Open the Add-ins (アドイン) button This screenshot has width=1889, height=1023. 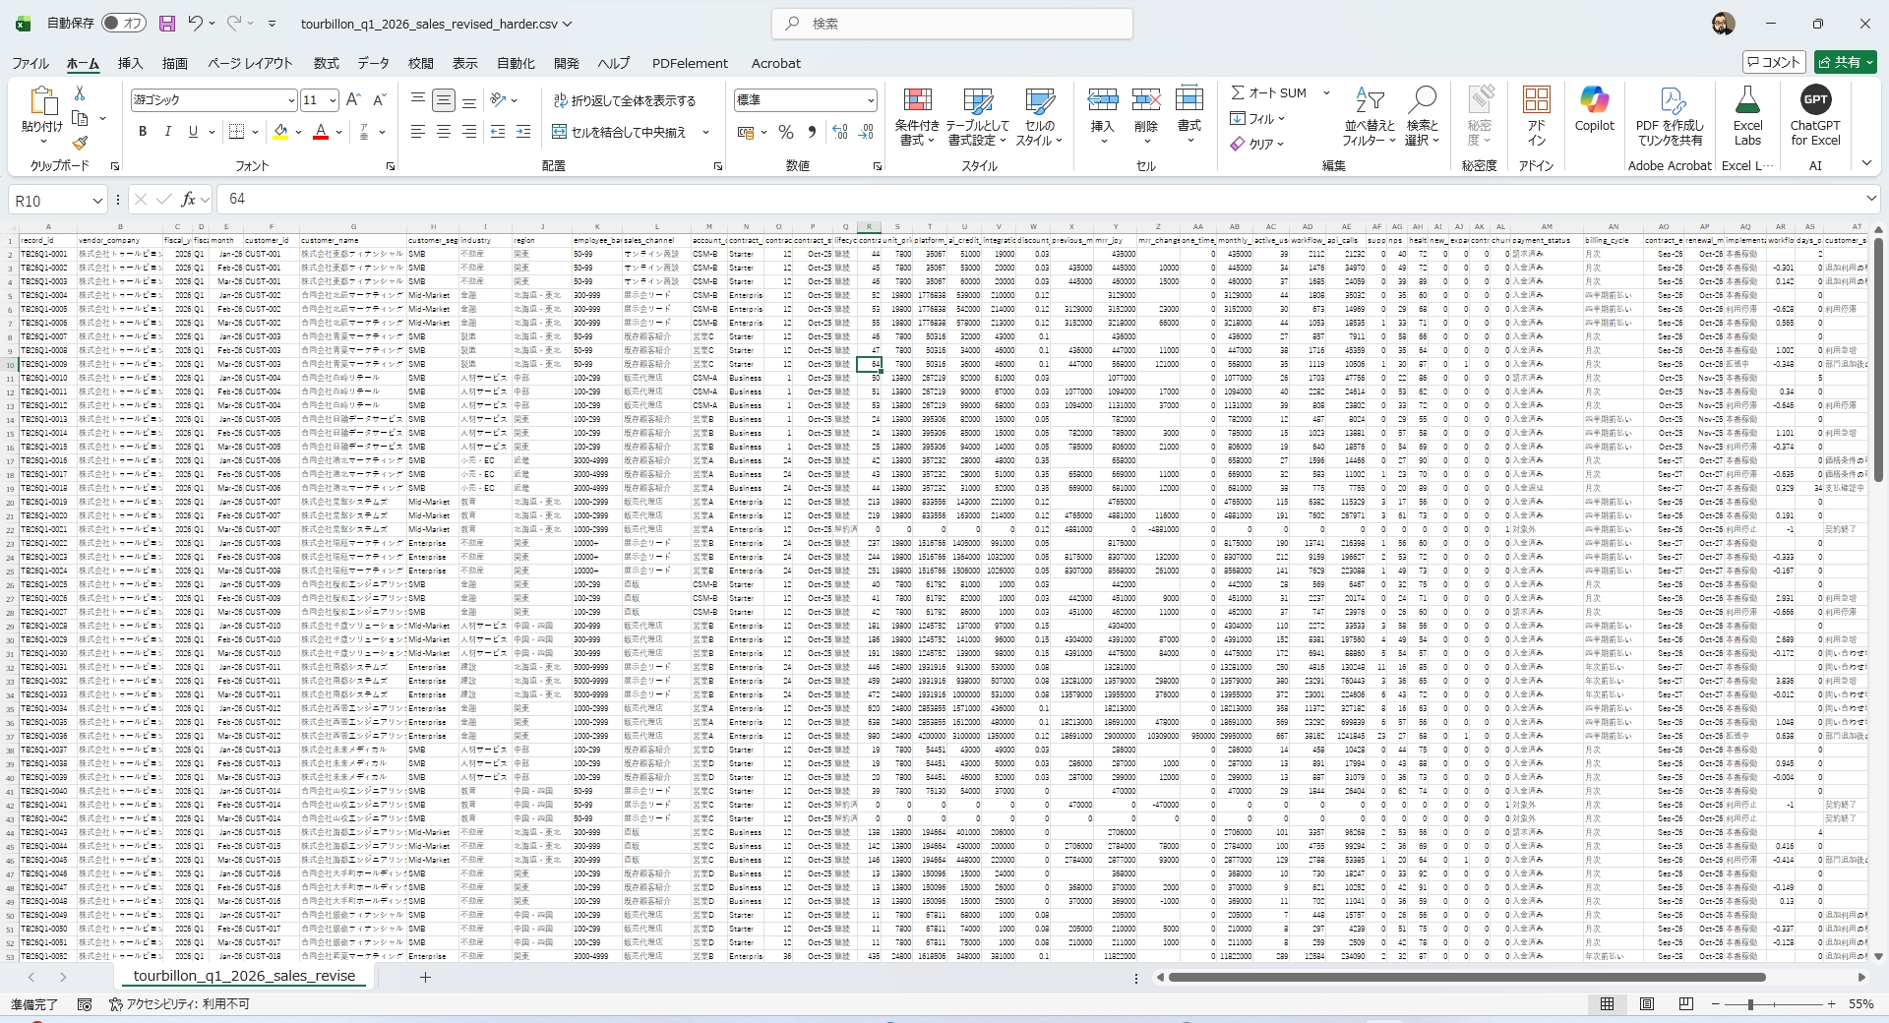click(1536, 117)
